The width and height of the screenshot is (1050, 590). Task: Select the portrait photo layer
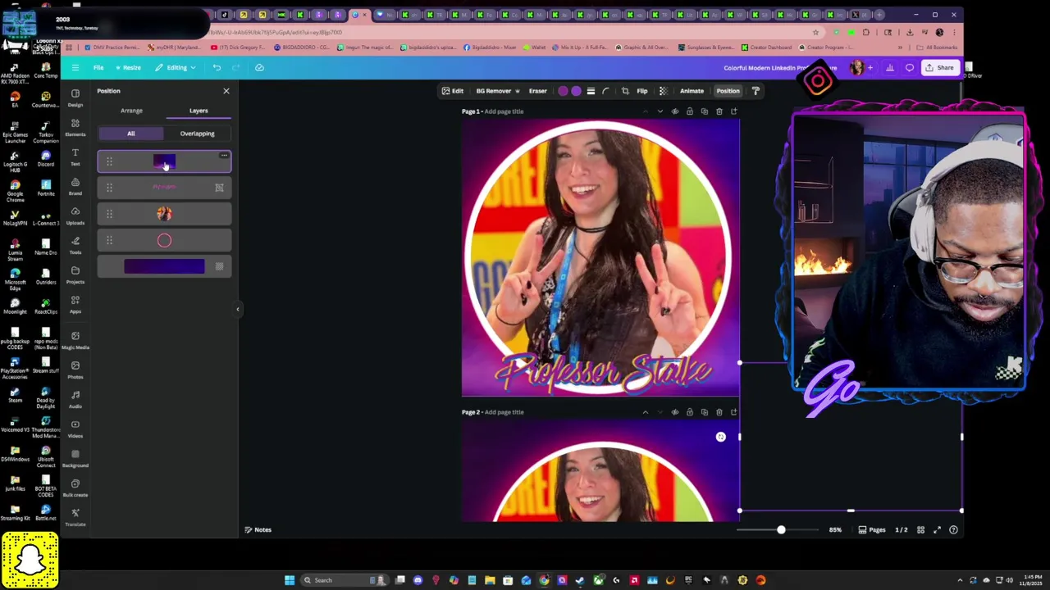pyautogui.click(x=164, y=214)
